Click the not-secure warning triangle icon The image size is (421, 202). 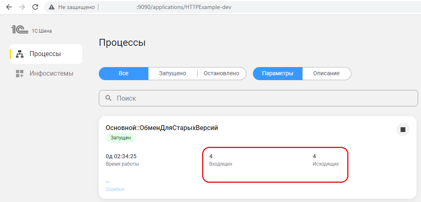click(x=52, y=7)
